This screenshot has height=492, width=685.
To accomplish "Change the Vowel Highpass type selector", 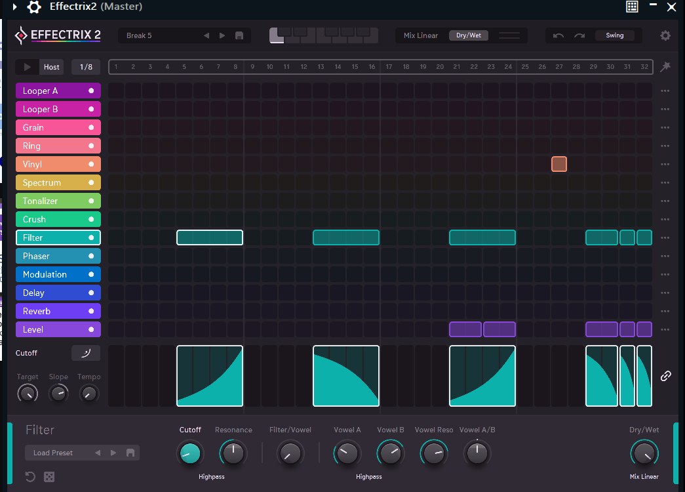I will (368, 477).
